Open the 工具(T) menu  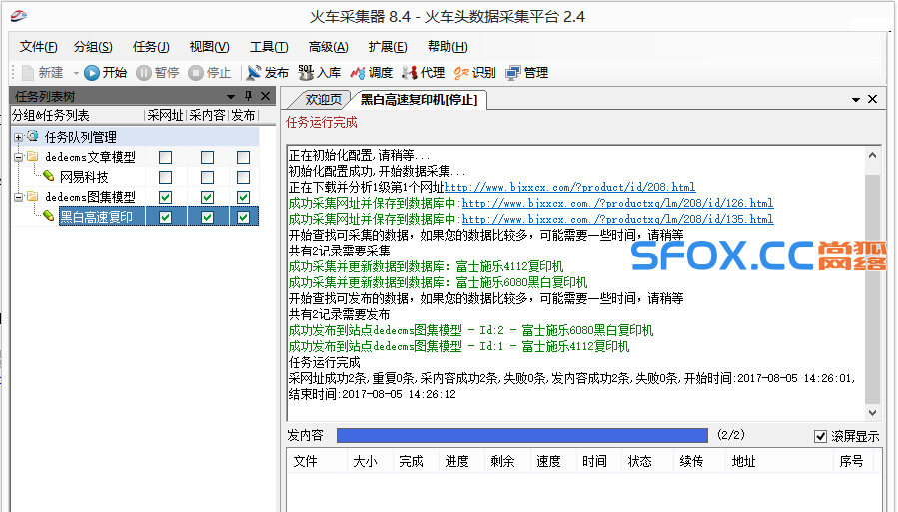coord(269,47)
